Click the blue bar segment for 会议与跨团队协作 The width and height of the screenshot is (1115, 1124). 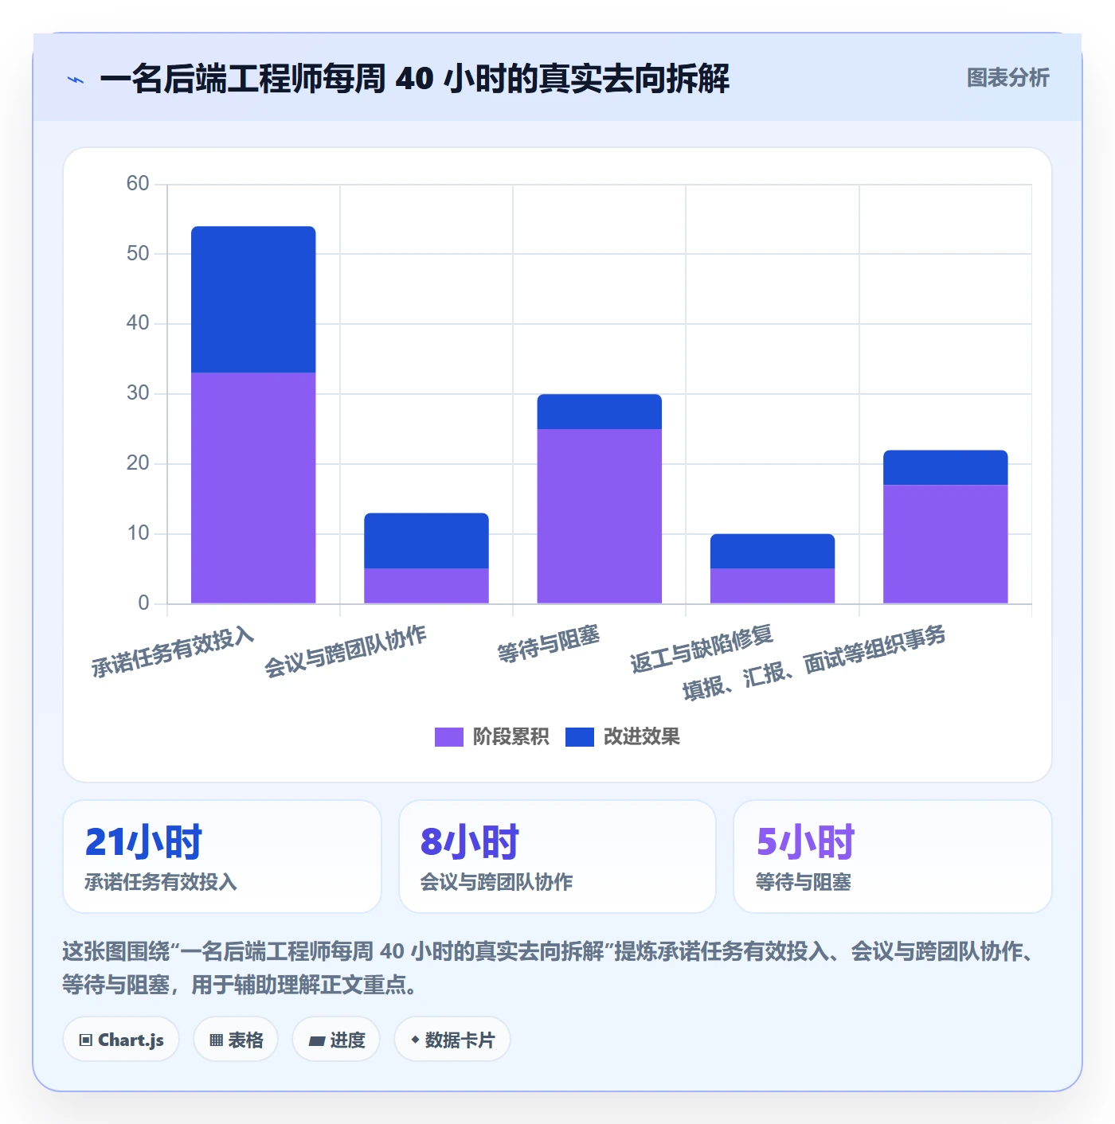(x=426, y=541)
